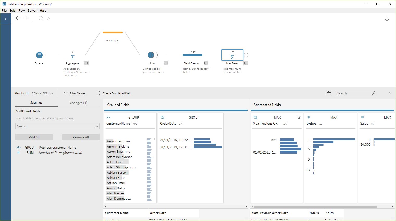Click date type icon of Max Previous Order
Image resolution: width=396 pixels, height=221 pixels.
tap(255, 118)
